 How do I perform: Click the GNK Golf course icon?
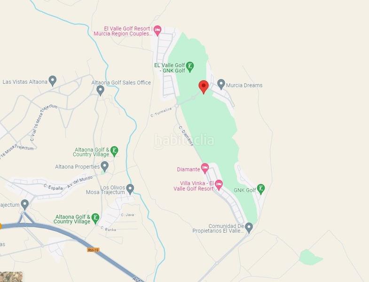click(x=261, y=189)
